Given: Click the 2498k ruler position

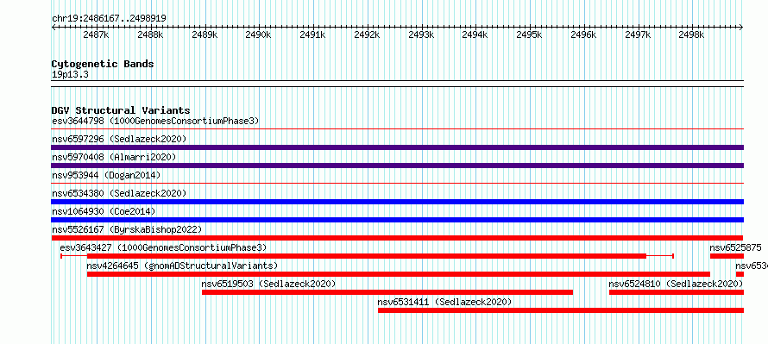Looking at the screenshot, I should point(691,34).
